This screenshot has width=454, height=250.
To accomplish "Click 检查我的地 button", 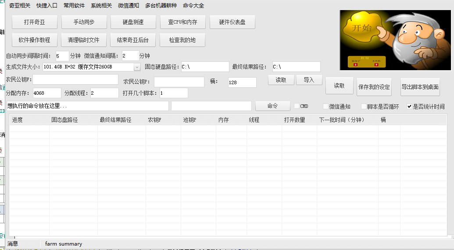I will pyautogui.click(x=182, y=40).
